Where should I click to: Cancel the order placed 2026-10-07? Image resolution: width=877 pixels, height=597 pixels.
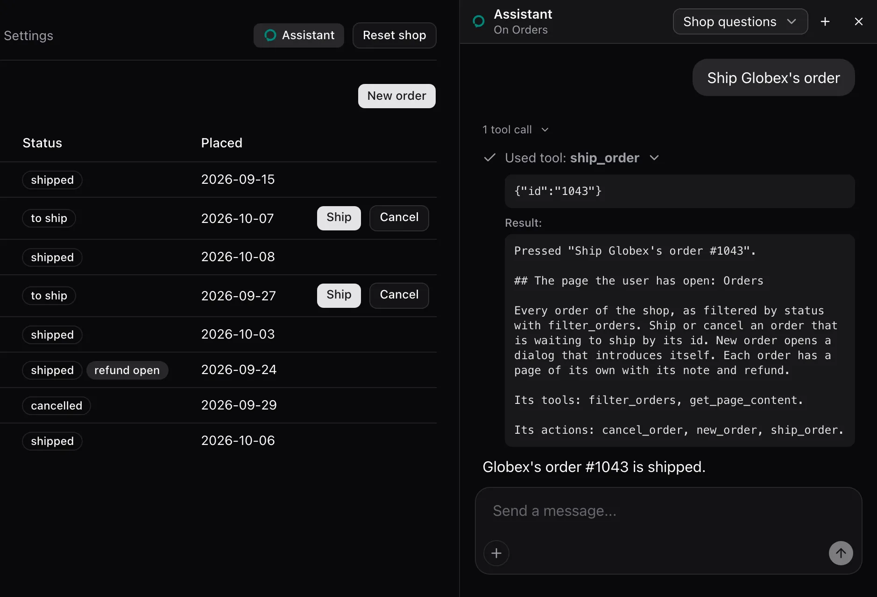pos(399,218)
